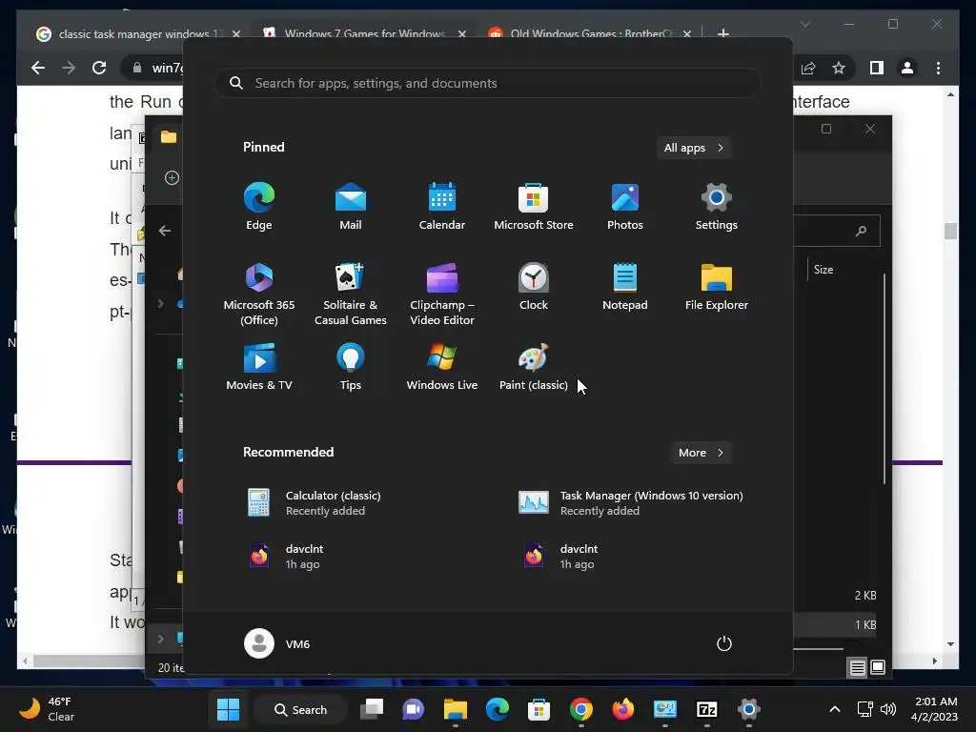Switch to Old Windows Games tab
The image size is (976, 732).
590,33
